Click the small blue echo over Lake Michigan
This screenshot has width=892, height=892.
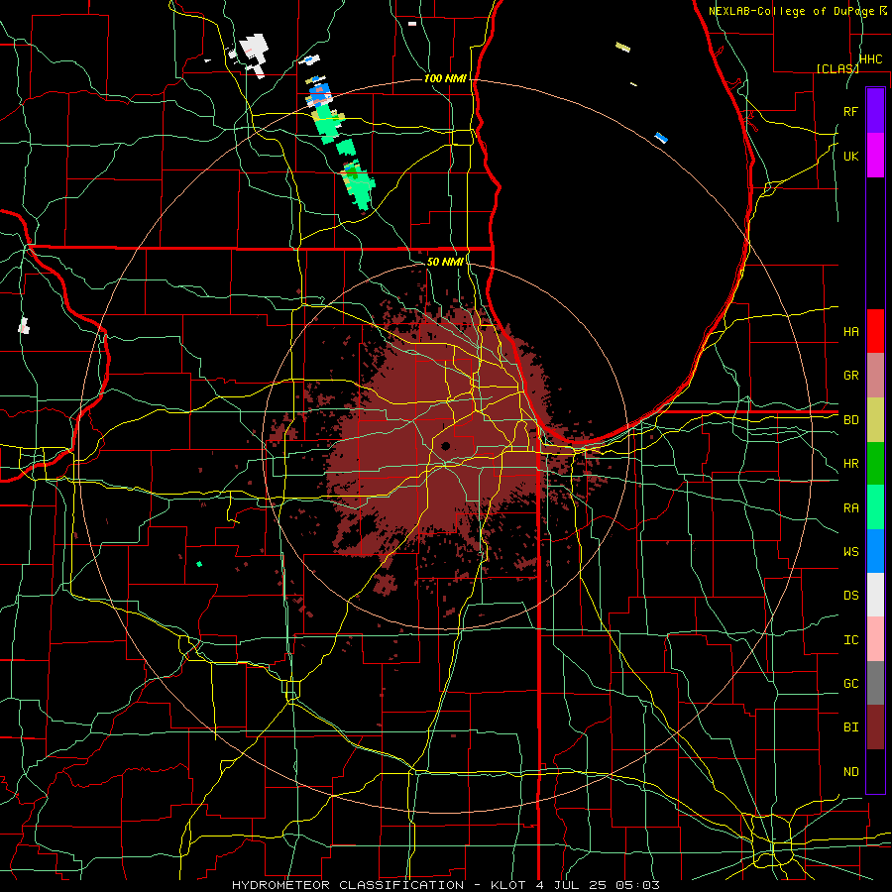[661, 137]
